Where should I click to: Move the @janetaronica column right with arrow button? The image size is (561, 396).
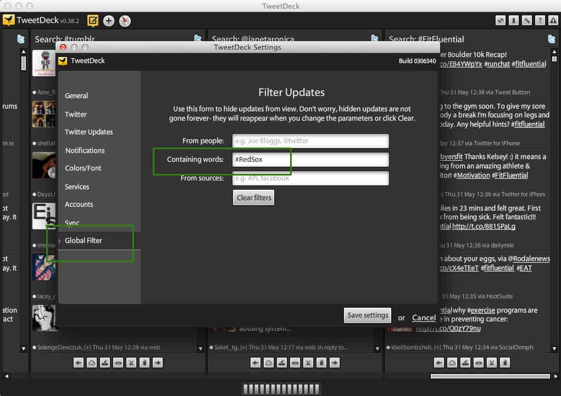[x=334, y=363]
